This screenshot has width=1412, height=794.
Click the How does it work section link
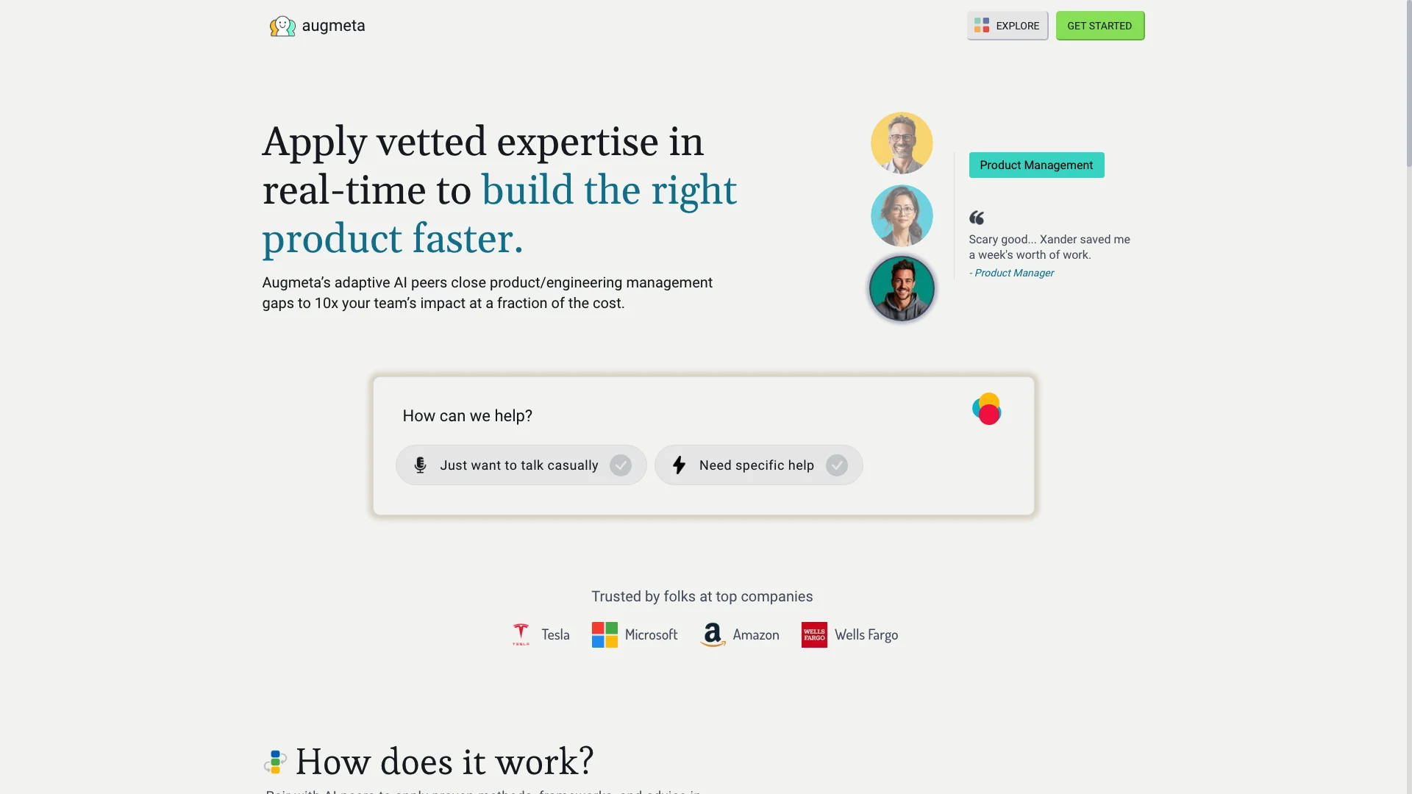click(445, 760)
